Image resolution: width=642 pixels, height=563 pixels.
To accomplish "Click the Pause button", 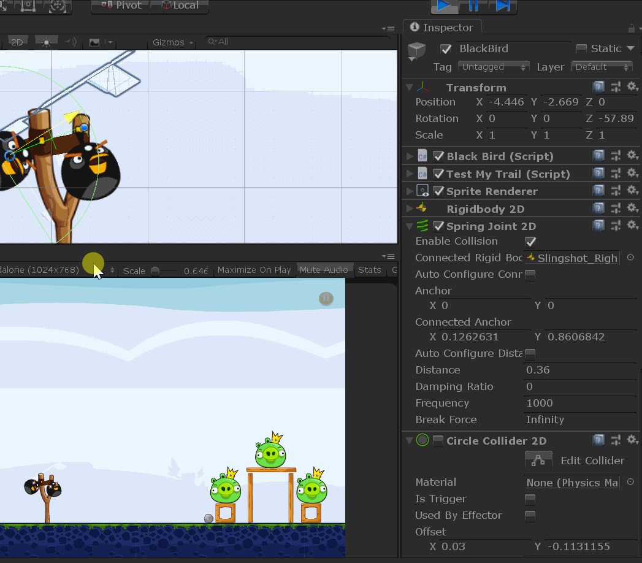I will pos(473,6).
